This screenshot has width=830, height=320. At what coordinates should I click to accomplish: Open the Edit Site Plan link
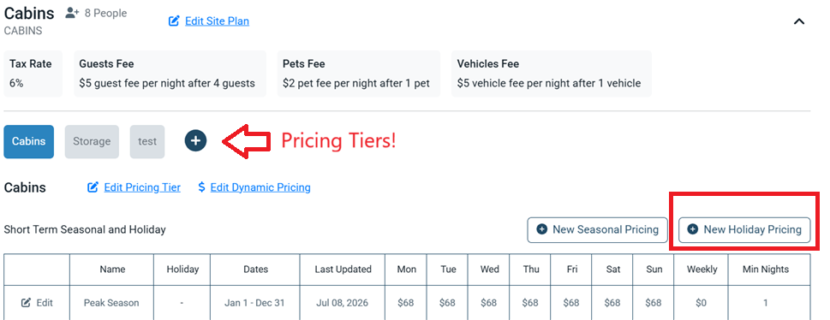[x=217, y=21]
